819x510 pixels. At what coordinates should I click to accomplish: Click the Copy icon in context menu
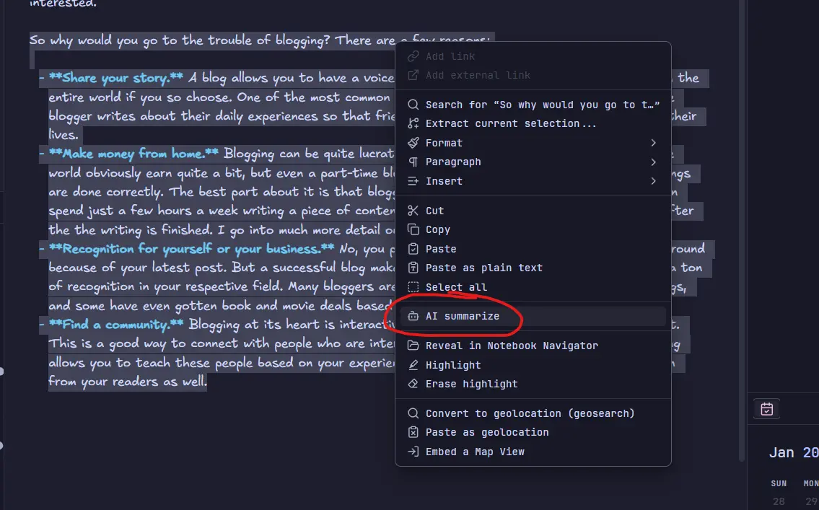pos(413,229)
